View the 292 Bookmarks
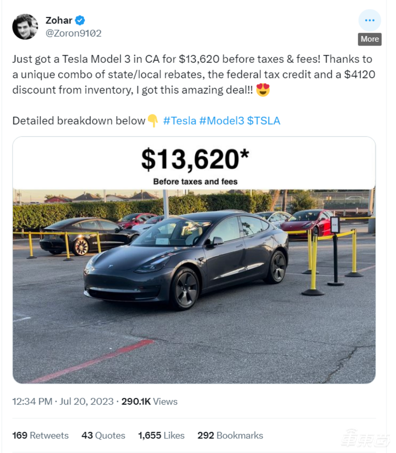Screen dimensions: 396x453 tap(232, 435)
